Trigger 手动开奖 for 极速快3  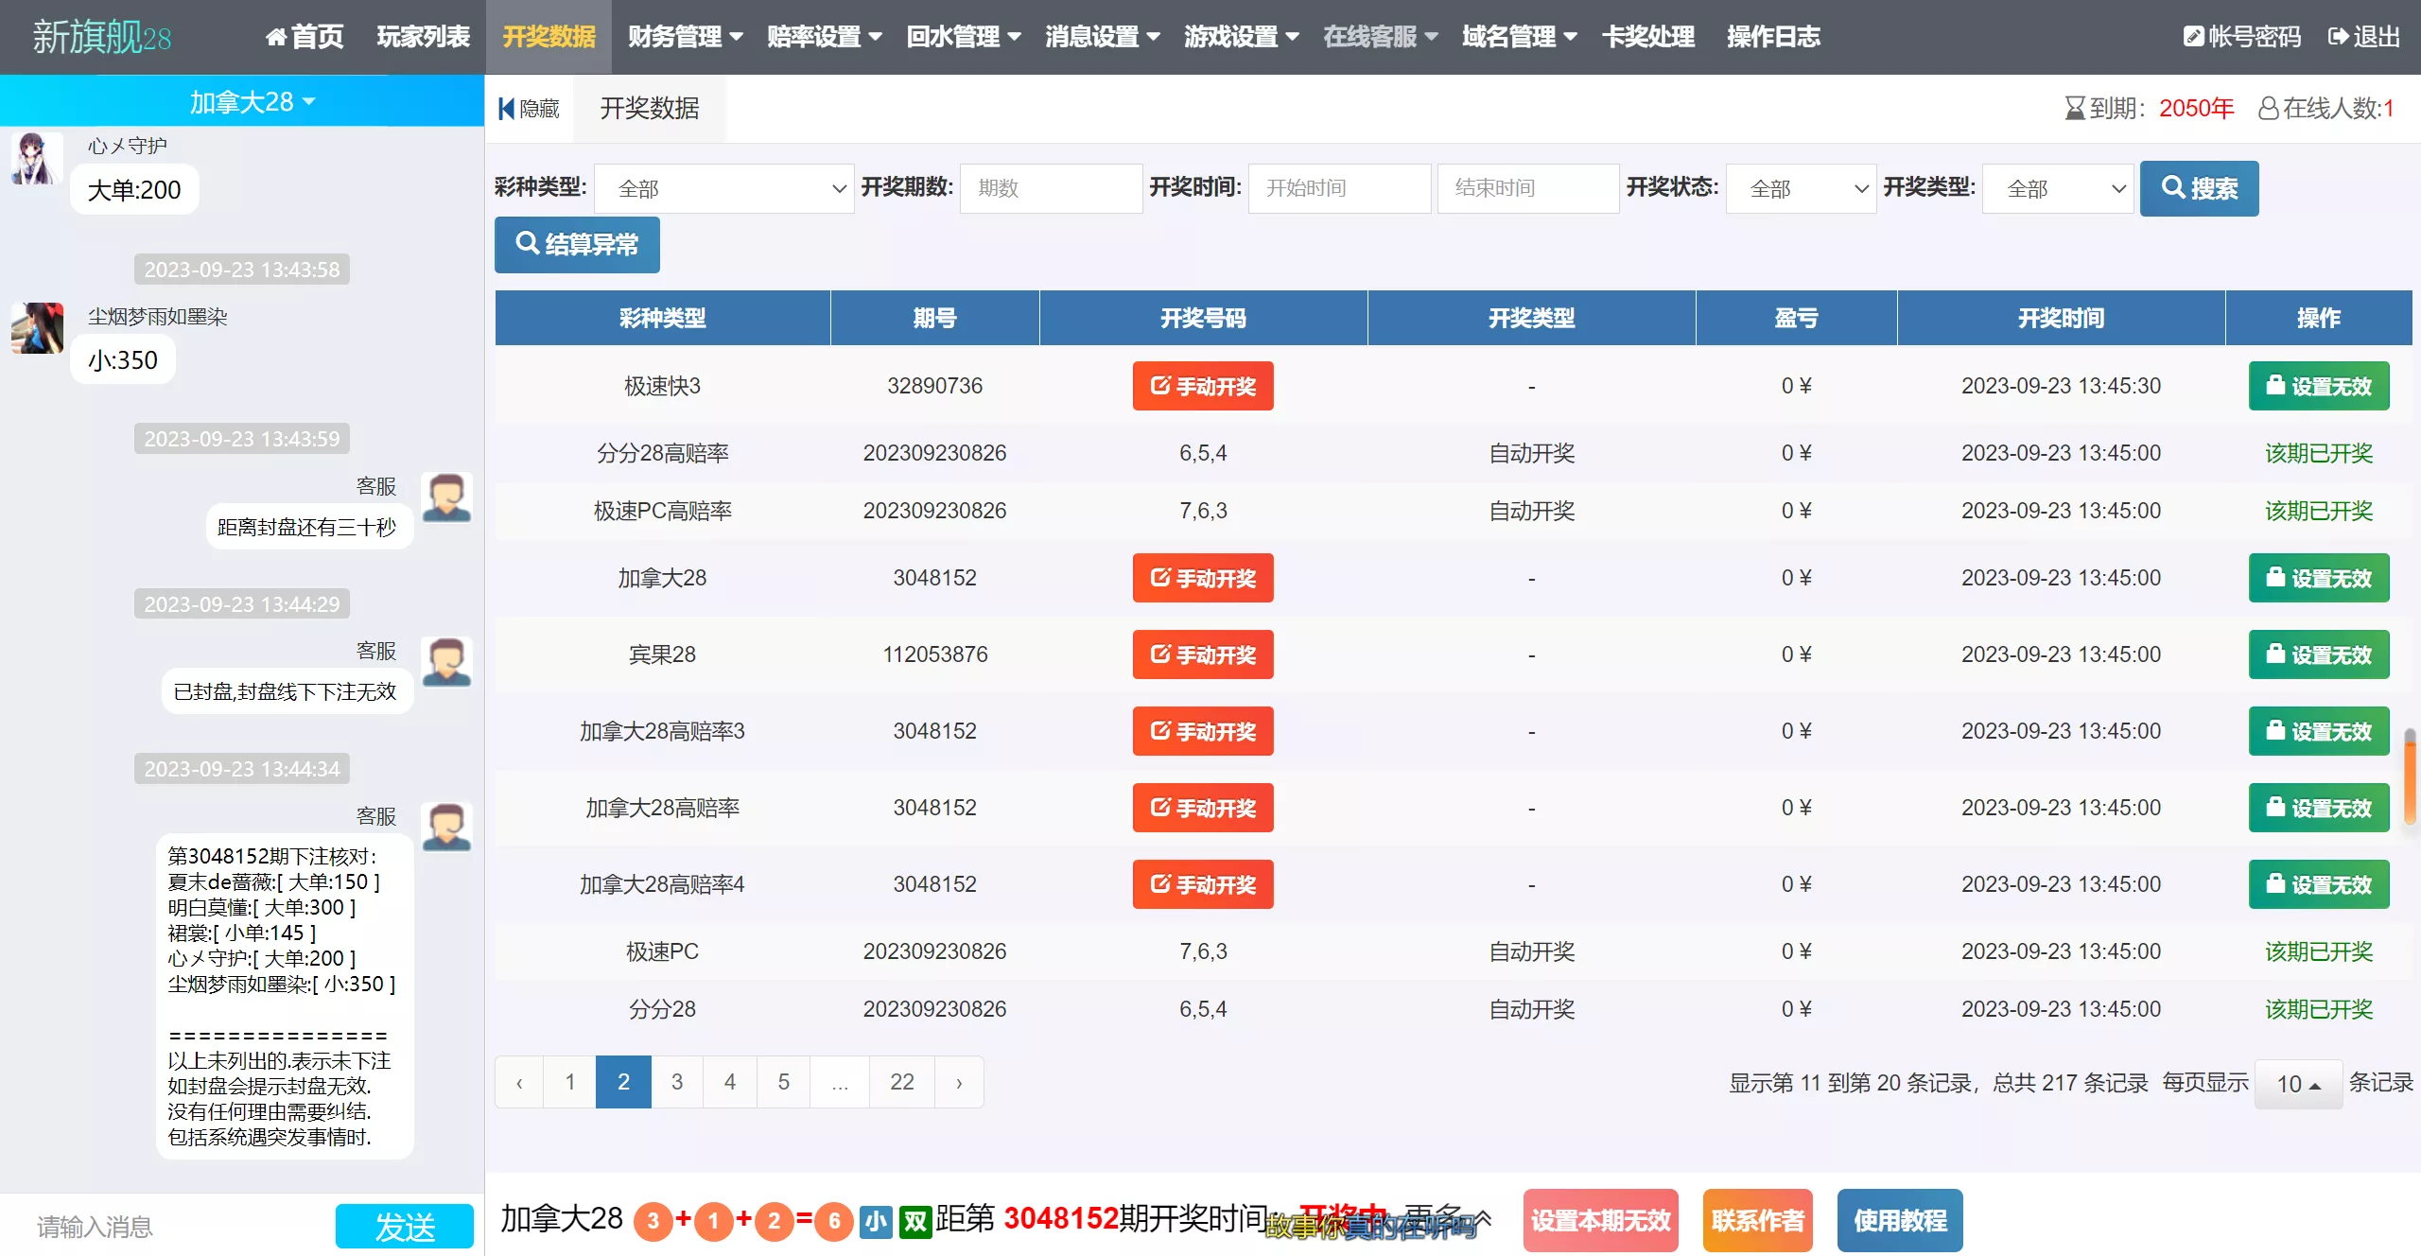click(1202, 386)
